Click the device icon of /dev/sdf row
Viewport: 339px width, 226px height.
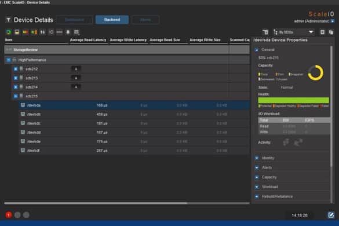point(23,150)
